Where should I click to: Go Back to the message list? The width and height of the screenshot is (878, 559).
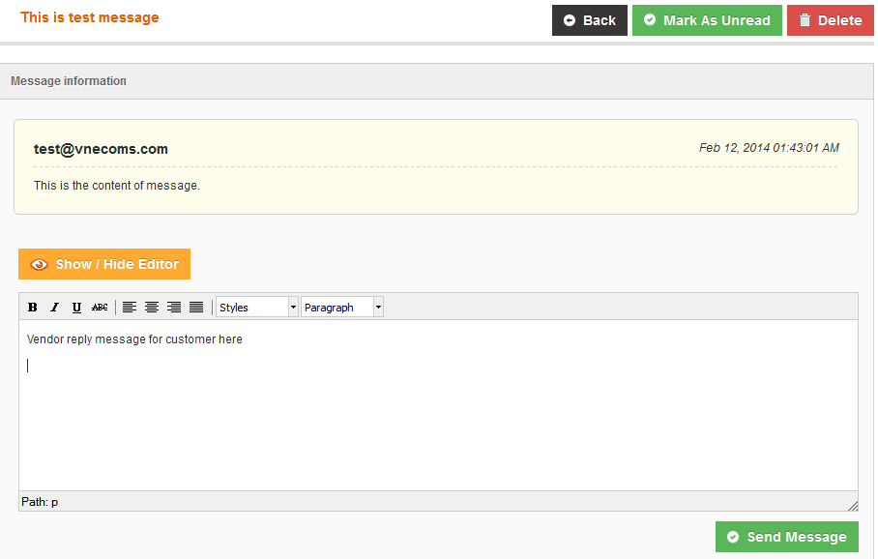(x=589, y=19)
